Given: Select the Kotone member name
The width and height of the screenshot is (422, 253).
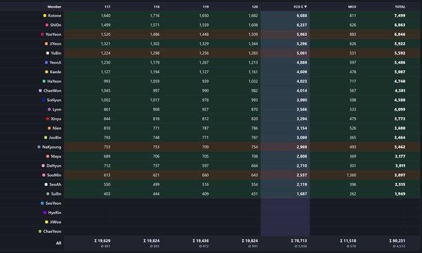Looking at the screenshot, I should point(55,16).
